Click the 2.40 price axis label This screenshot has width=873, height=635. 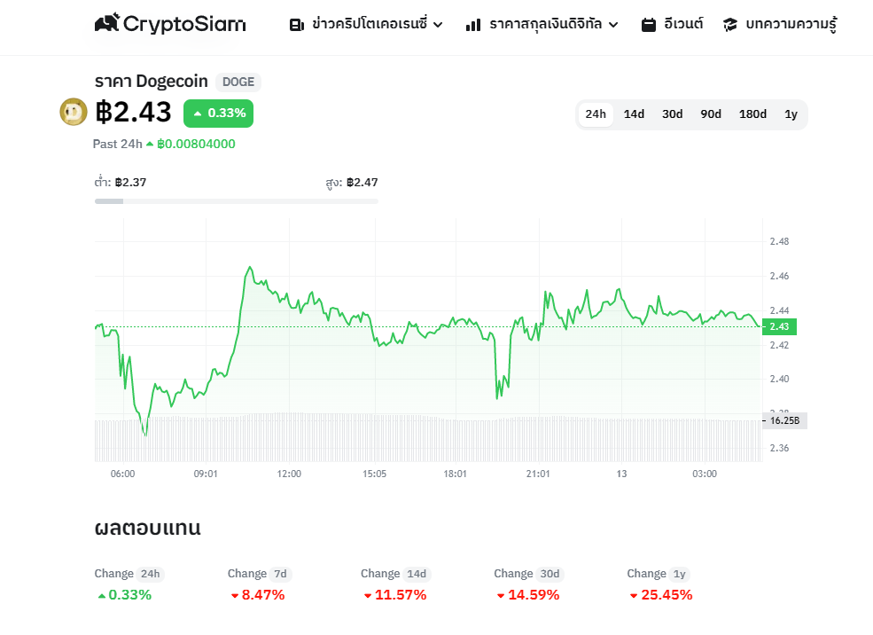coord(779,380)
